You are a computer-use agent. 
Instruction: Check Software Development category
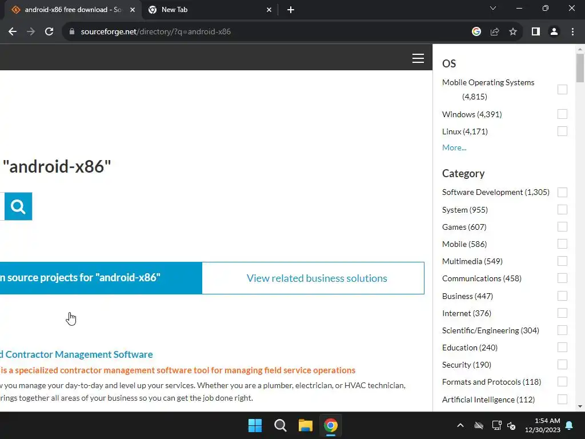pyautogui.click(x=562, y=192)
